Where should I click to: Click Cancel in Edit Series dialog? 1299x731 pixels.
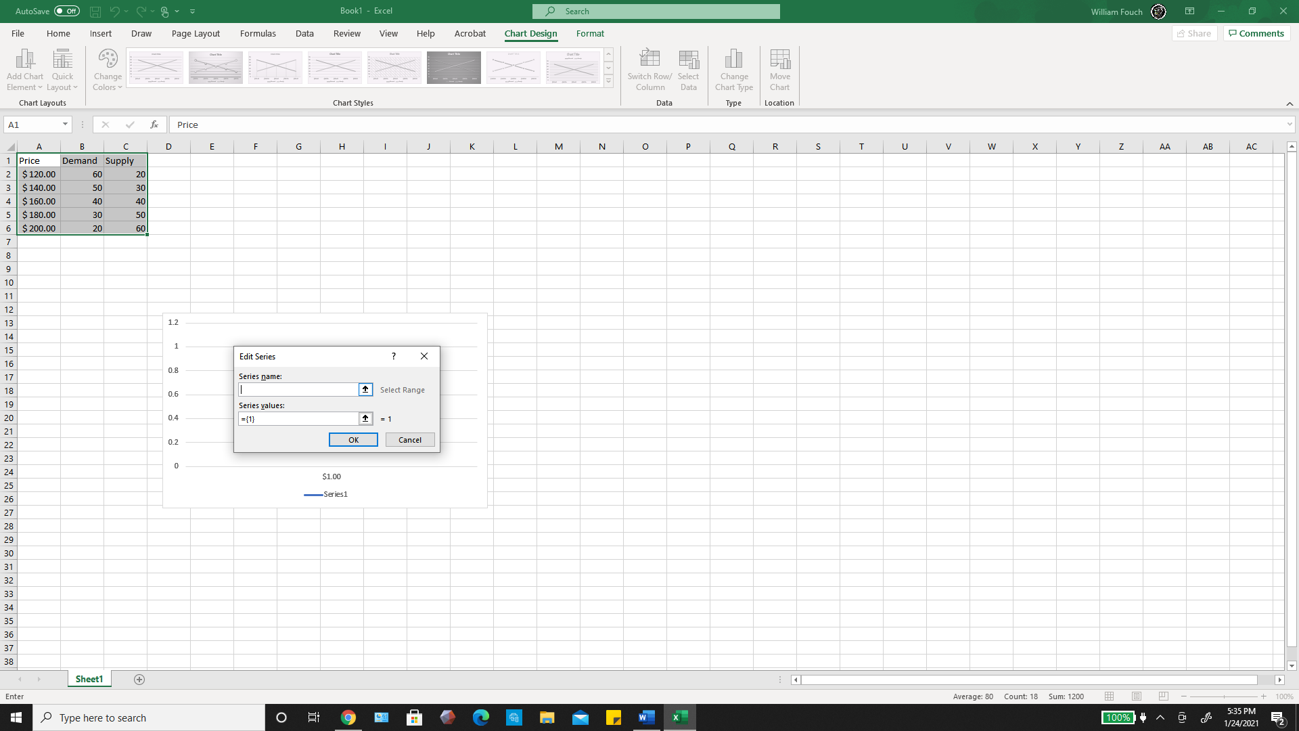pos(410,440)
